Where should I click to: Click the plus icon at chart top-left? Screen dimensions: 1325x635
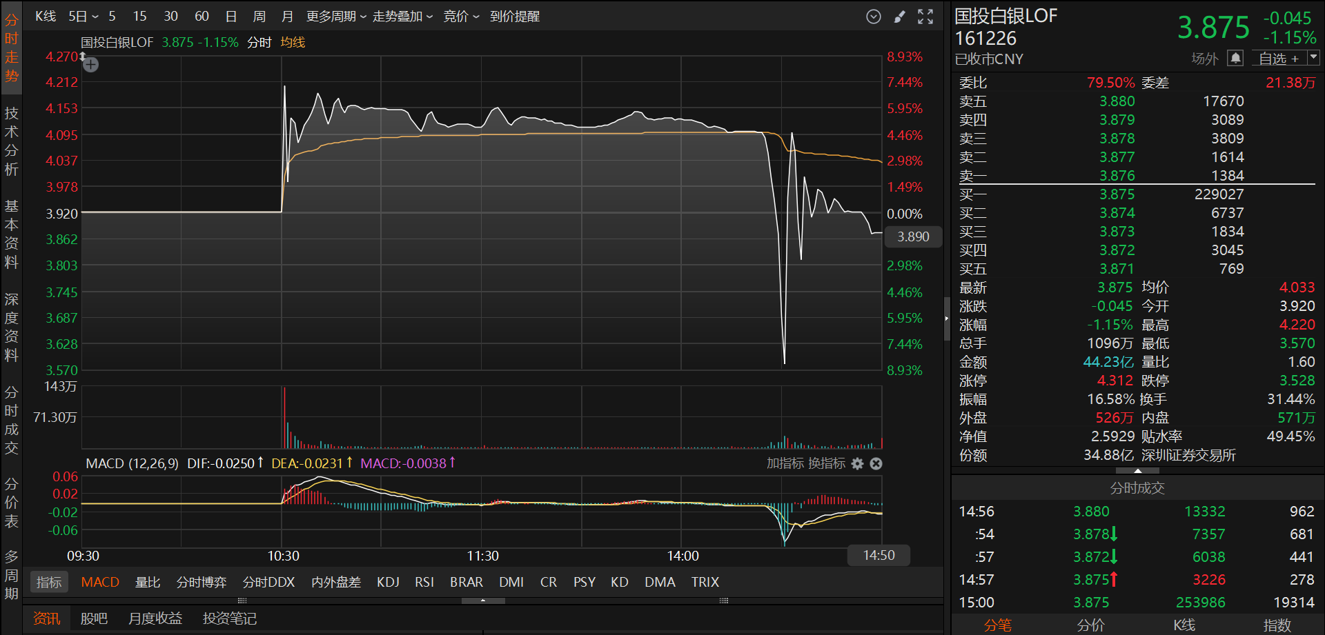pyautogui.click(x=91, y=65)
